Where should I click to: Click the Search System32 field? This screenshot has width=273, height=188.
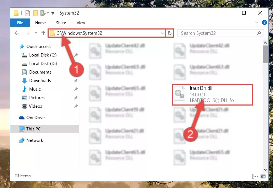coord(220,33)
